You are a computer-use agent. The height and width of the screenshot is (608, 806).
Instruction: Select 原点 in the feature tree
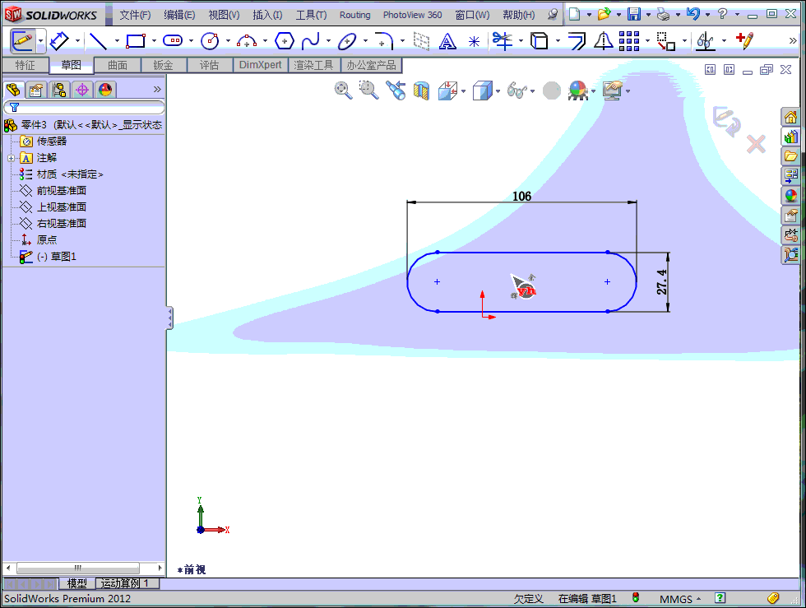point(47,240)
